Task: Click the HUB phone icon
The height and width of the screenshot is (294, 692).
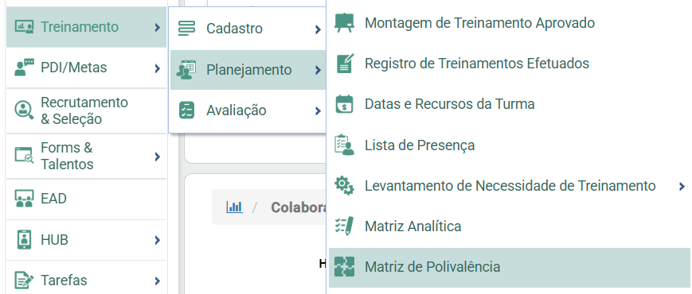Action: click(x=24, y=240)
